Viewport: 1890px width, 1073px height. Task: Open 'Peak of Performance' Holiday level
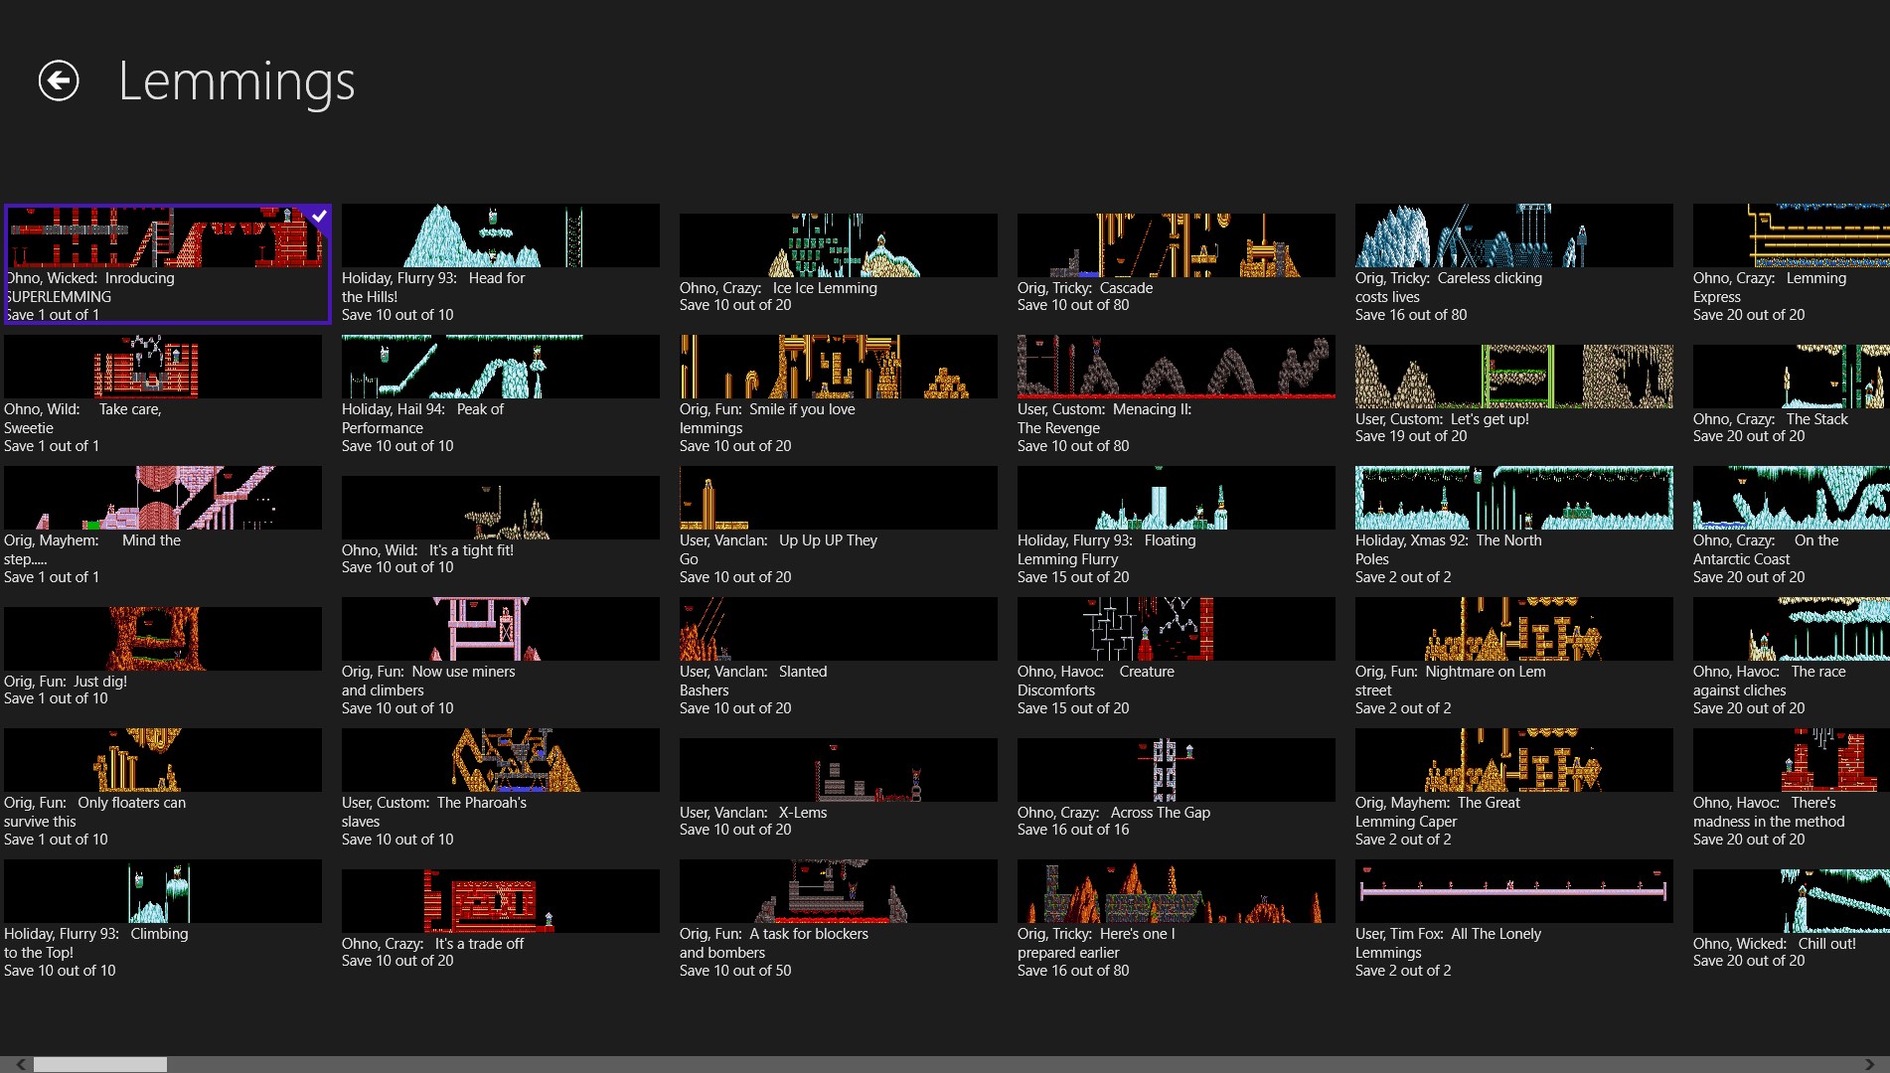501,394
